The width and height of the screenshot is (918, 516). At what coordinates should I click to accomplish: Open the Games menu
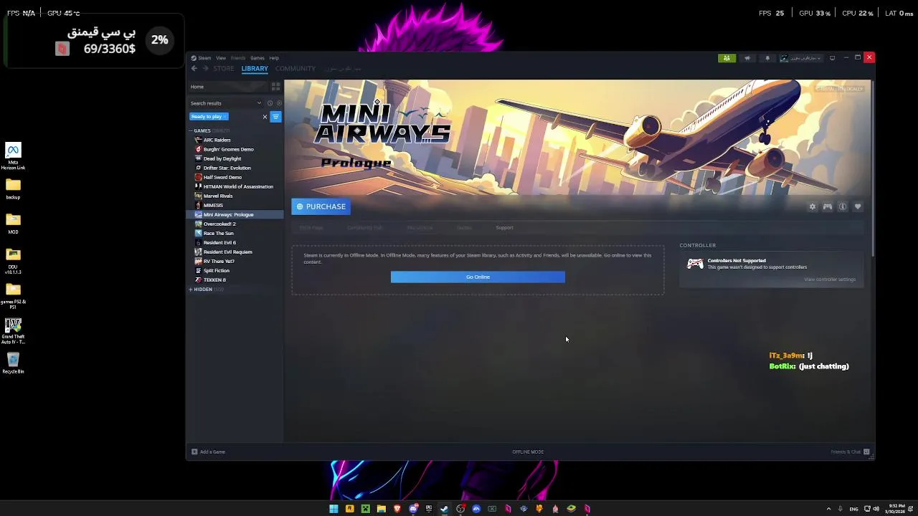(x=257, y=58)
